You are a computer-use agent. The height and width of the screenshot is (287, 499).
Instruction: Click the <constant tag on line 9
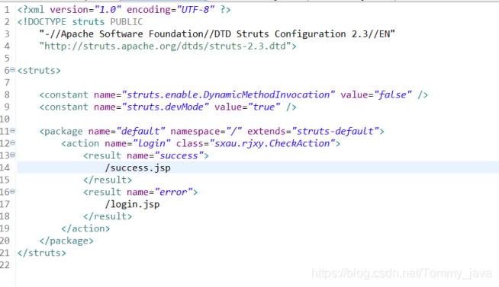point(63,107)
